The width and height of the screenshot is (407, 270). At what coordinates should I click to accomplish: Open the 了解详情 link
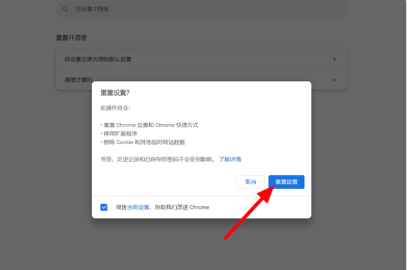click(230, 159)
